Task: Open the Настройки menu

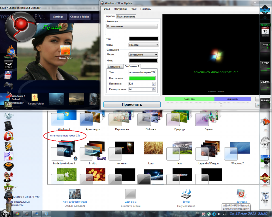Action: coord(120,9)
